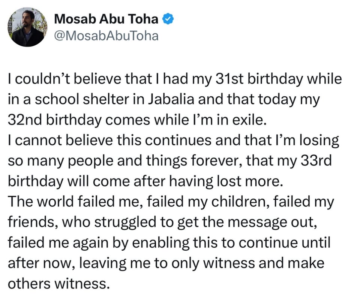The width and height of the screenshot is (360, 302).
Task: Click the display name Mosab Abu Toha
Action: point(106,19)
